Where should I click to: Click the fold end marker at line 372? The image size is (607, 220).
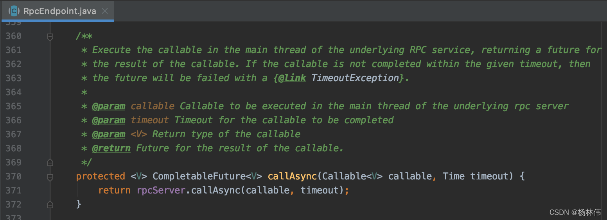pos(50,204)
